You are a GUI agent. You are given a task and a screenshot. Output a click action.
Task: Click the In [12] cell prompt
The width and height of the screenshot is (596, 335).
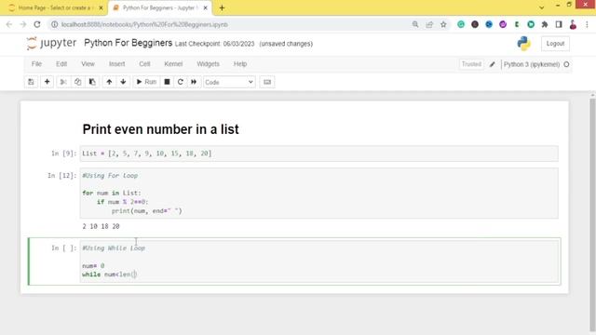62,176
